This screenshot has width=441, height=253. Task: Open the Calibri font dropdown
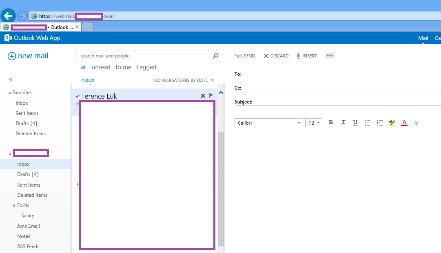299,123
